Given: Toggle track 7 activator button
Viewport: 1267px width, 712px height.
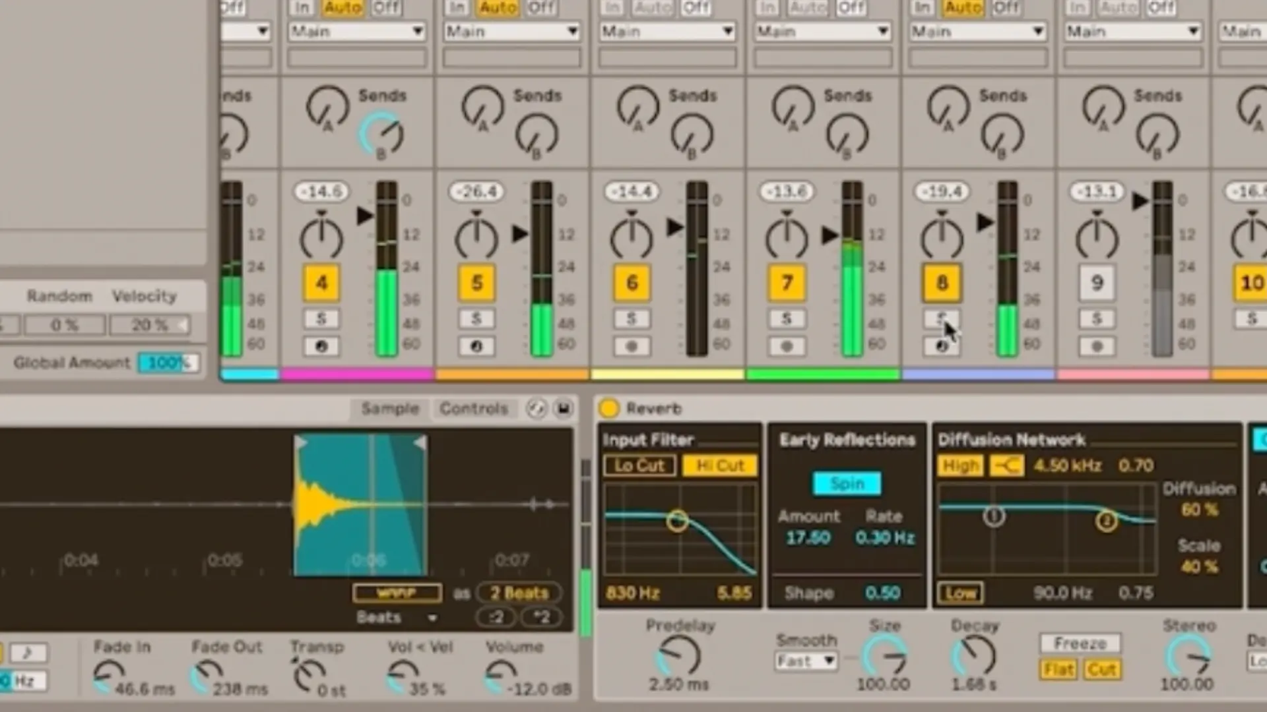Looking at the screenshot, I should pos(787,283).
